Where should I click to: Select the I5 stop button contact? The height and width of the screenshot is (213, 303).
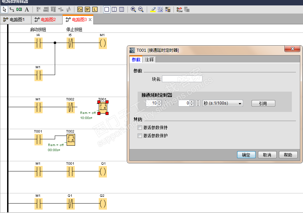(71, 43)
